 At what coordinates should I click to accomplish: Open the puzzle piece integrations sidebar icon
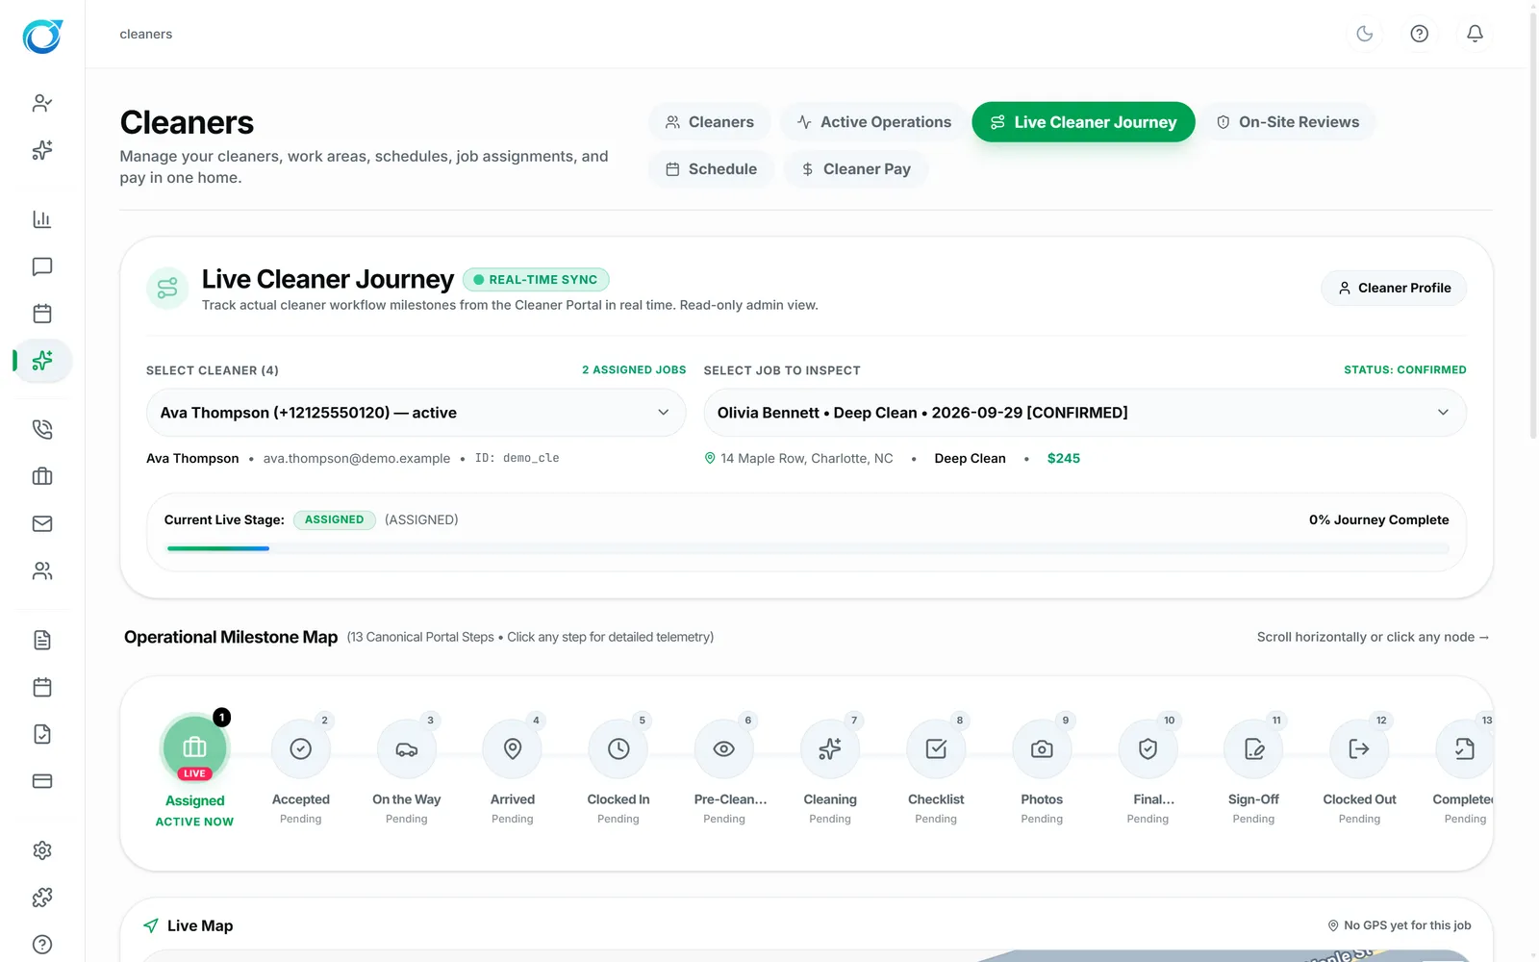[x=42, y=898]
